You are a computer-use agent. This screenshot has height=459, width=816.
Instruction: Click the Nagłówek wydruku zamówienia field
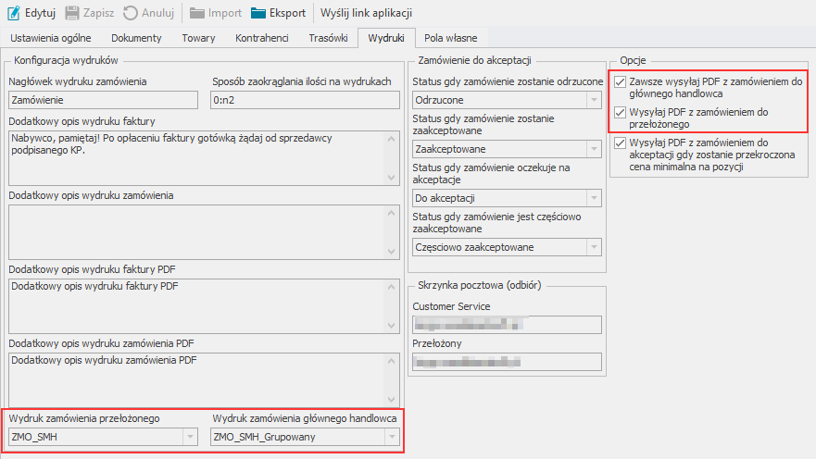[103, 100]
